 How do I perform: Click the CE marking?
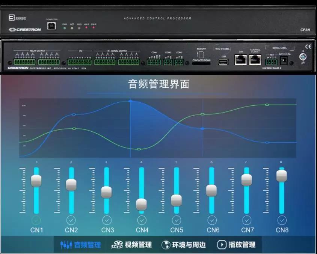308,47
